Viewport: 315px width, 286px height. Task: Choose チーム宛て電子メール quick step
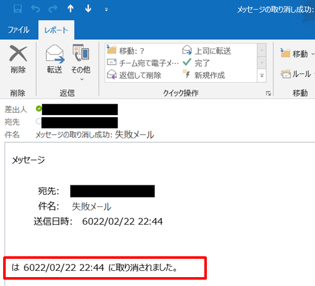tap(143, 63)
